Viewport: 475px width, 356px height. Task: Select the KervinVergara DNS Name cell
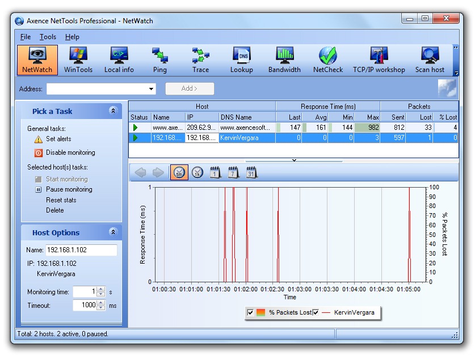(x=247, y=138)
